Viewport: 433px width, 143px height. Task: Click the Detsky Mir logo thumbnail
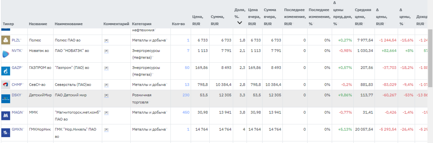(x=6, y=98)
